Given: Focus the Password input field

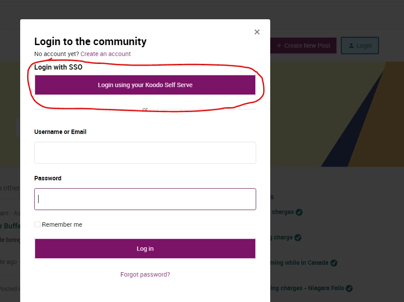Looking at the screenshot, I should [x=145, y=199].
